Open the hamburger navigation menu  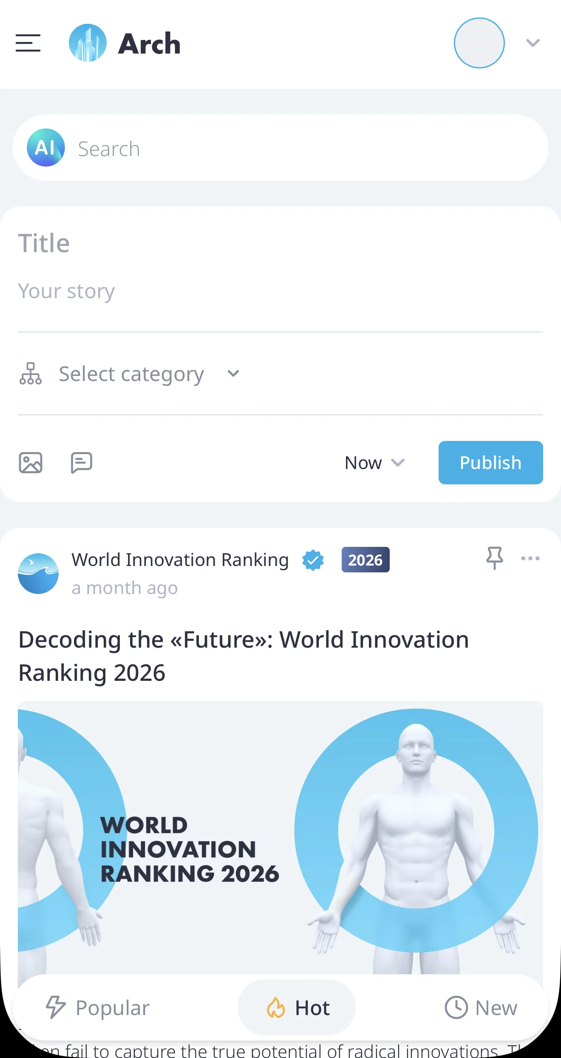(28, 43)
